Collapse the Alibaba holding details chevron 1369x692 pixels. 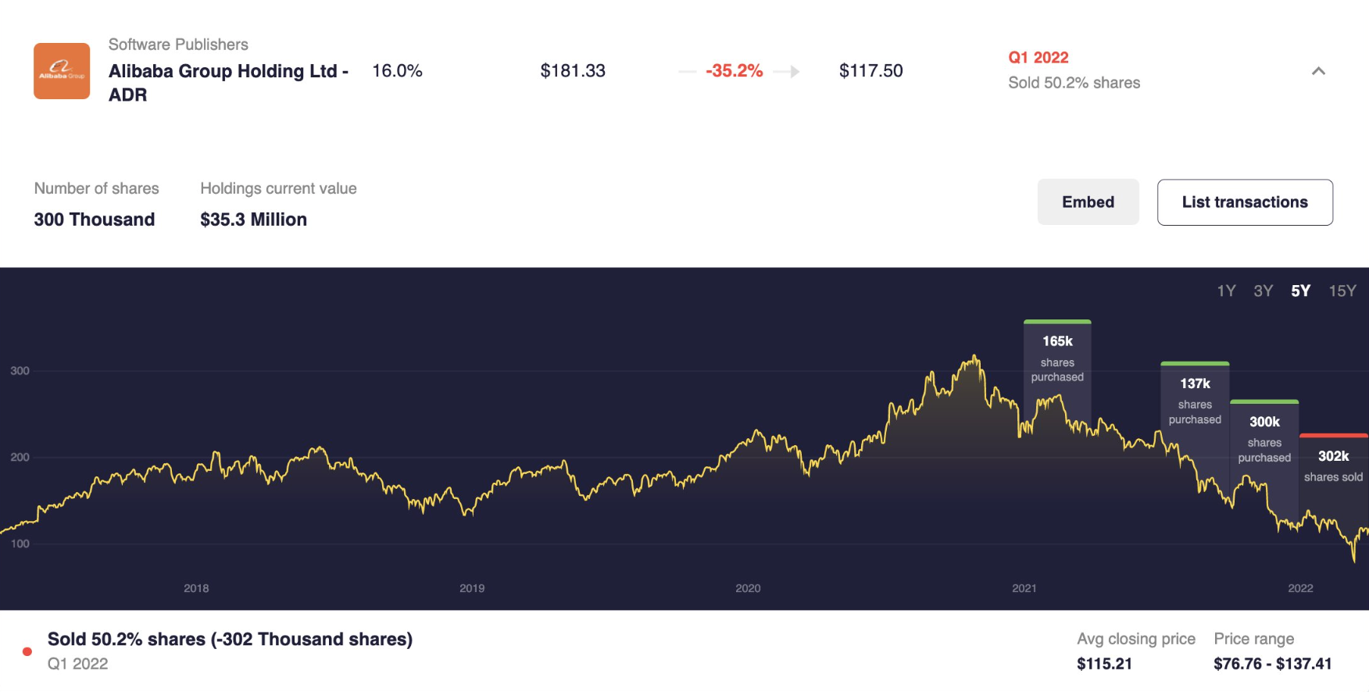(1318, 71)
